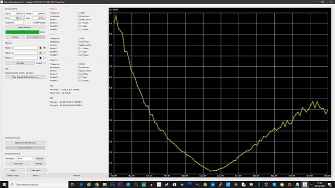
Task: Select the Marker 2 radio button
Action: (44, 53)
